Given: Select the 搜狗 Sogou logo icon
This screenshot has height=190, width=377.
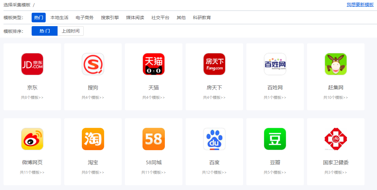Looking at the screenshot, I should [93, 64].
